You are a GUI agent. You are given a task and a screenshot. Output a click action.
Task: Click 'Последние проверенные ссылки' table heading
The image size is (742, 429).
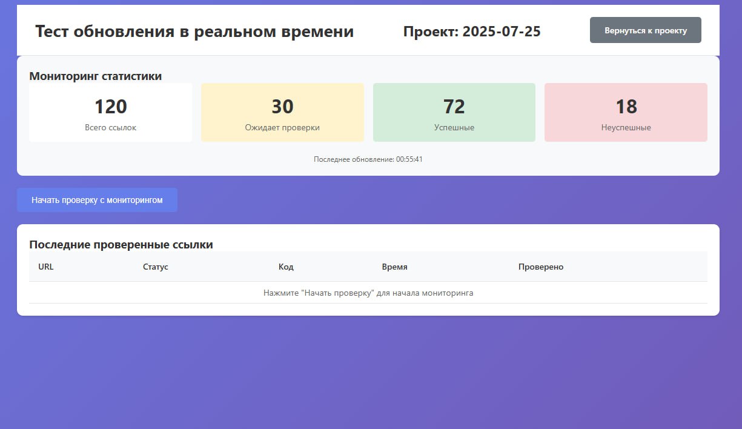[x=121, y=245]
